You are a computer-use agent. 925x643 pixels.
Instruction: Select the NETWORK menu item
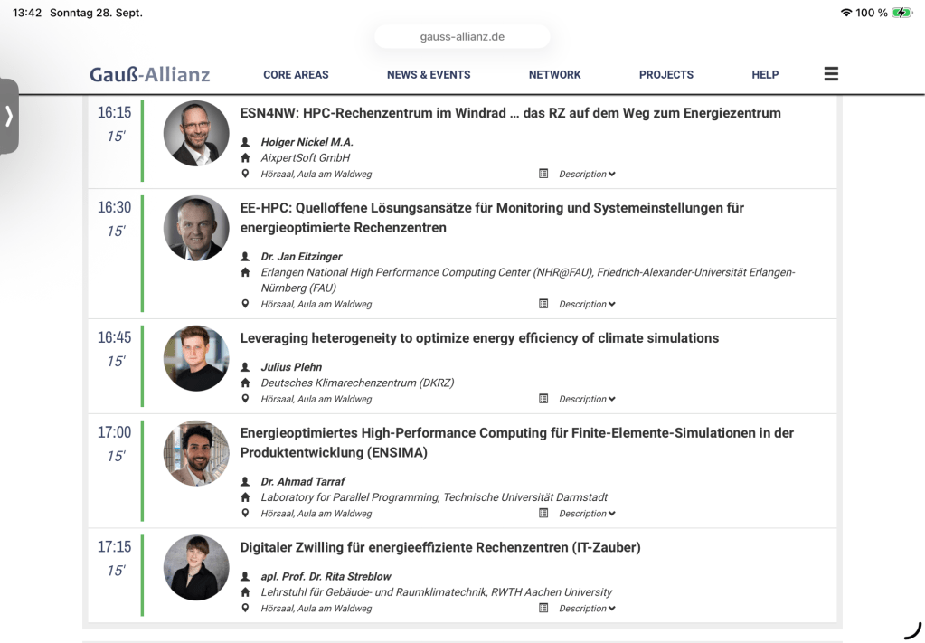[554, 75]
